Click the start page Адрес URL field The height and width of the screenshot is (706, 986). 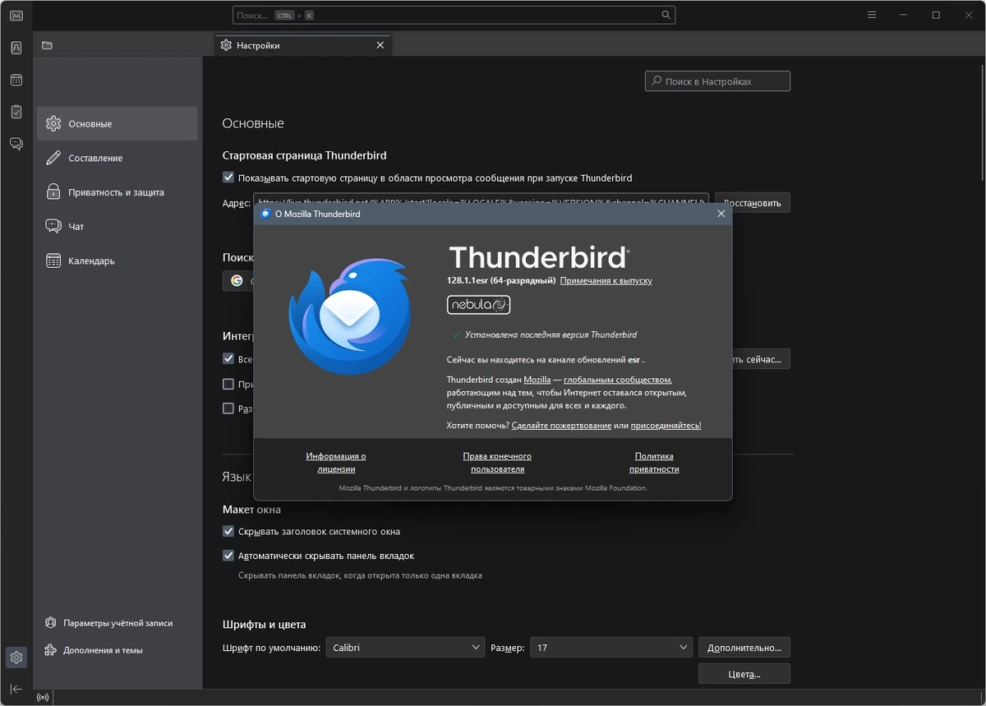click(481, 198)
